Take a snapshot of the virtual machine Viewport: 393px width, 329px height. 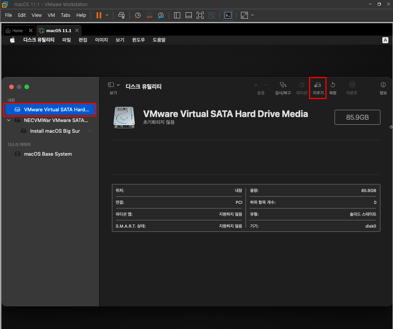(x=137, y=15)
